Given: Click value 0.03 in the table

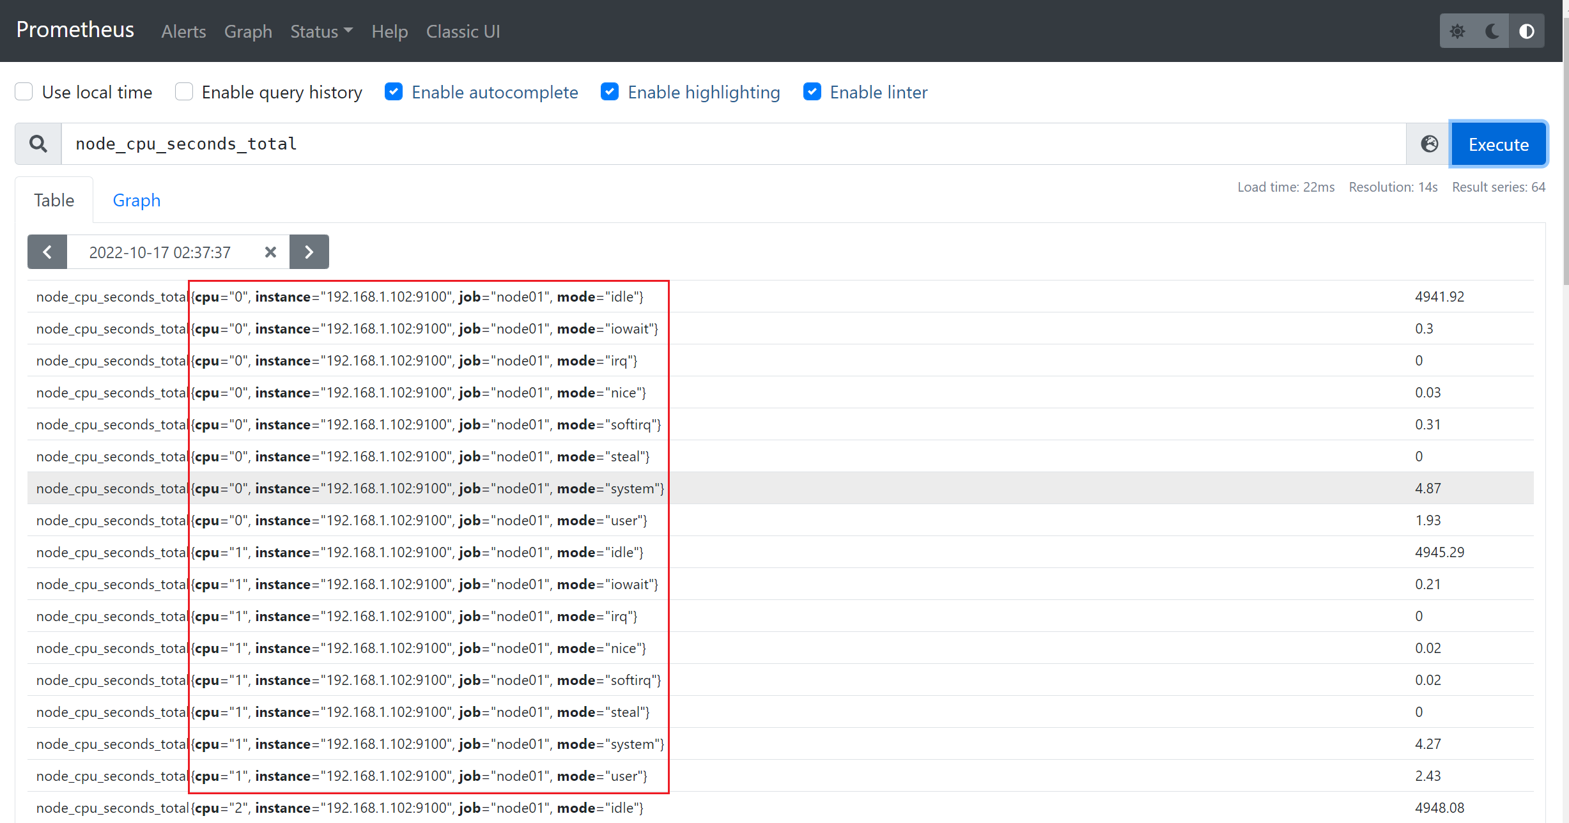Looking at the screenshot, I should click(x=1428, y=392).
